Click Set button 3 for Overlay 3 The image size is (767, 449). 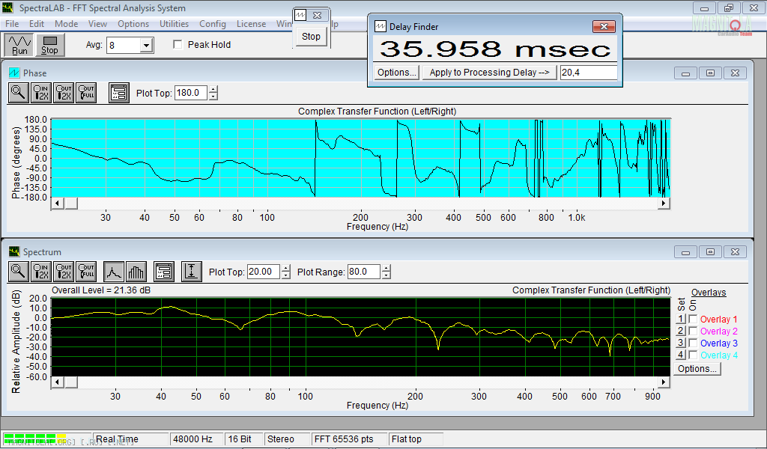[x=680, y=343]
